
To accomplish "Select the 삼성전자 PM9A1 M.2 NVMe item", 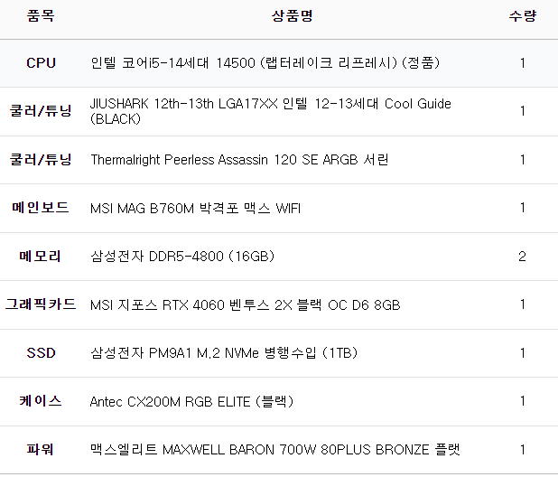I will tap(224, 352).
